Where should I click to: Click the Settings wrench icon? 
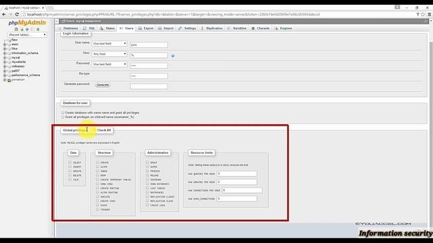tap(180, 28)
